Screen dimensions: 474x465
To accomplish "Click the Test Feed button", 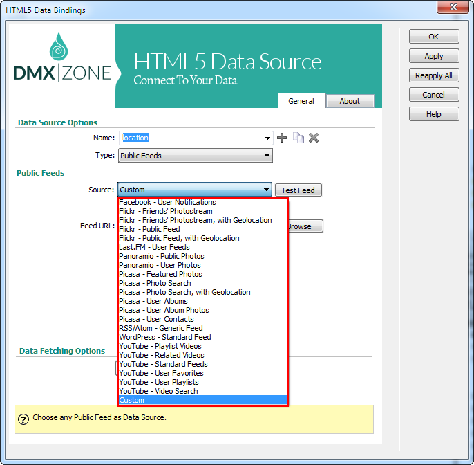I will pyautogui.click(x=298, y=190).
